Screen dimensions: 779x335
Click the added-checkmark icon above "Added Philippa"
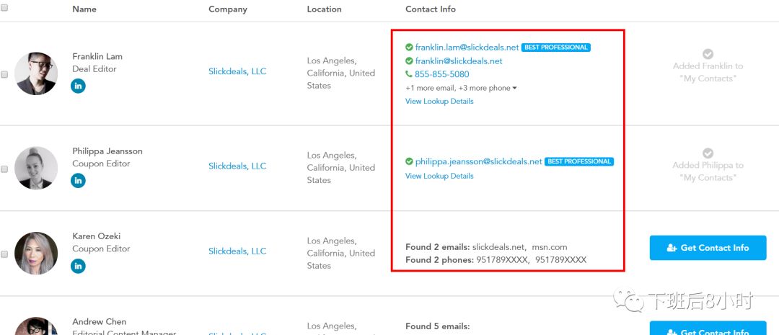tap(708, 153)
